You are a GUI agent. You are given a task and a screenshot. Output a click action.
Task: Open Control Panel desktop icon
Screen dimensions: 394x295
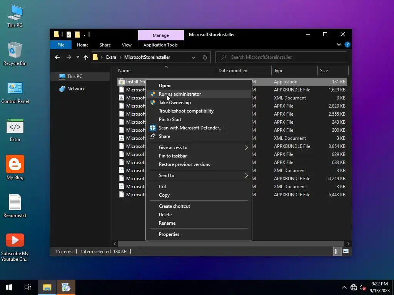click(15, 92)
